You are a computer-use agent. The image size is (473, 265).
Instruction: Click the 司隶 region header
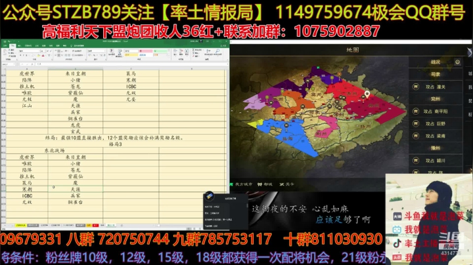click(x=436, y=74)
